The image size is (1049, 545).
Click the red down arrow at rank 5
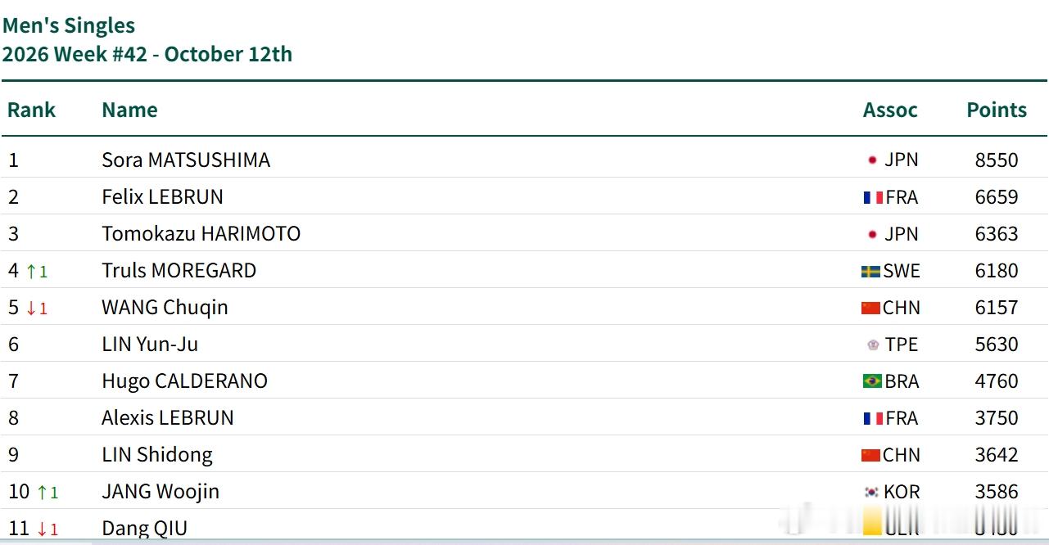31,309
